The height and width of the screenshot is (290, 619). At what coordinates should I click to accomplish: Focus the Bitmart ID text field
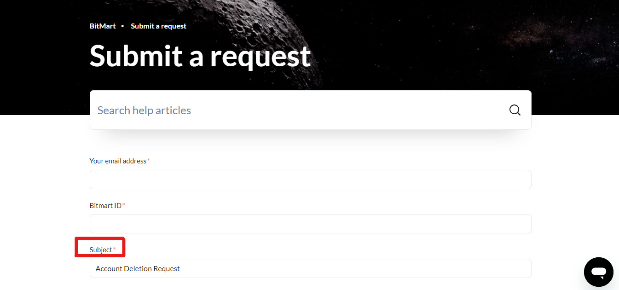tap(310, 224)
